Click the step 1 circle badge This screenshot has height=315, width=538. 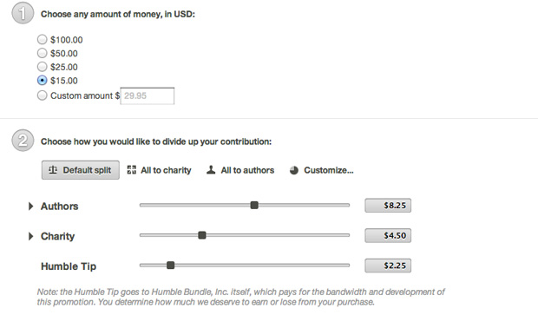pyautogui.click(x=23, y=13)
